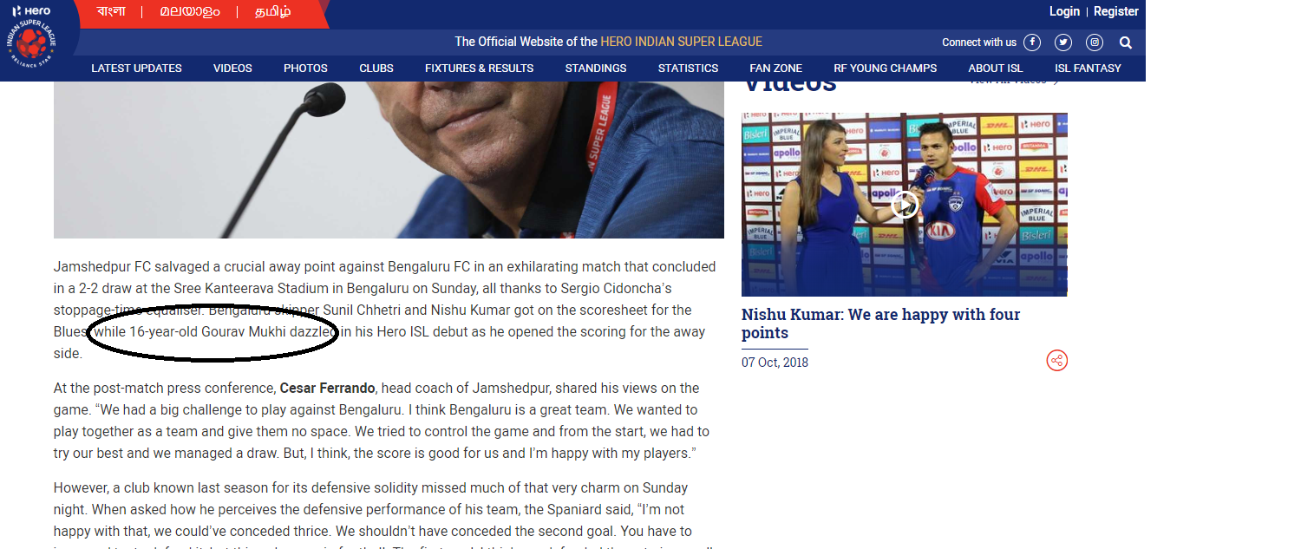Share the Nishu Kumar video
The image size is (1301, 549).
coord(1056,361)
